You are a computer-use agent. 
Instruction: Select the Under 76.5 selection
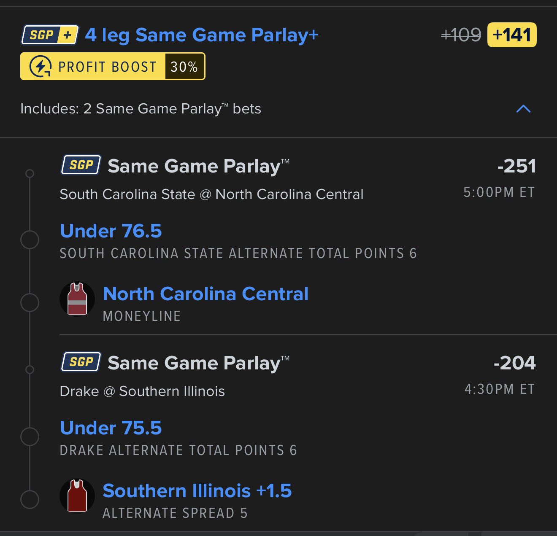111,231
